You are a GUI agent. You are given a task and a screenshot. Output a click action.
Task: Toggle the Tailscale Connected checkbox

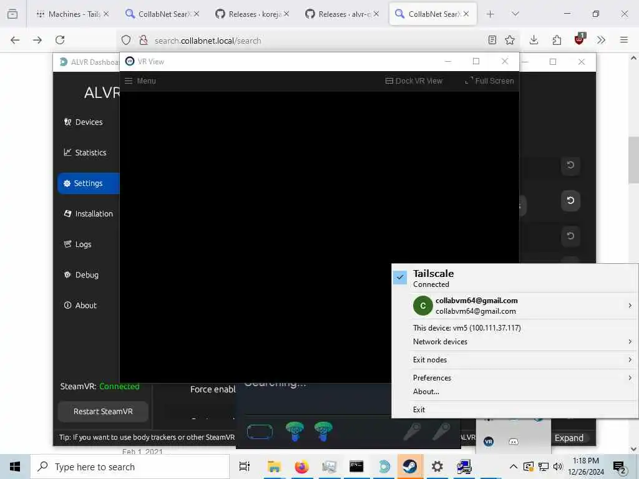[400, 278]
